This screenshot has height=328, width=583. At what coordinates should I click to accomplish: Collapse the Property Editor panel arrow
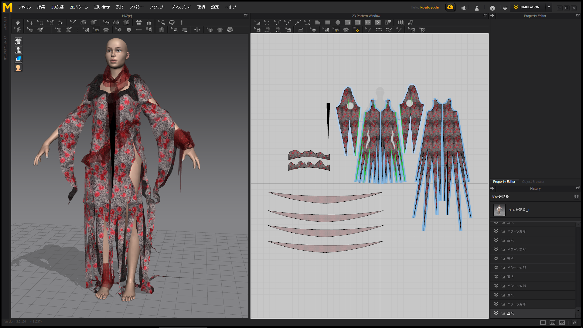[492, 16]
